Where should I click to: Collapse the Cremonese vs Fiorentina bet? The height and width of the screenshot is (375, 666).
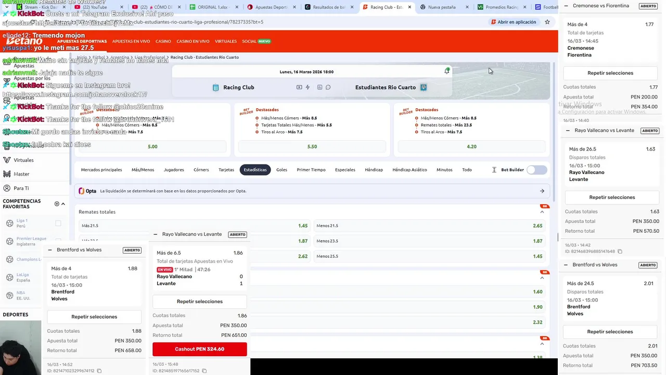566,6
